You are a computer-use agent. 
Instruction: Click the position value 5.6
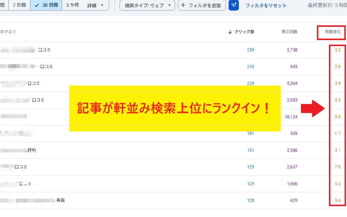click(x=338, y=200)
